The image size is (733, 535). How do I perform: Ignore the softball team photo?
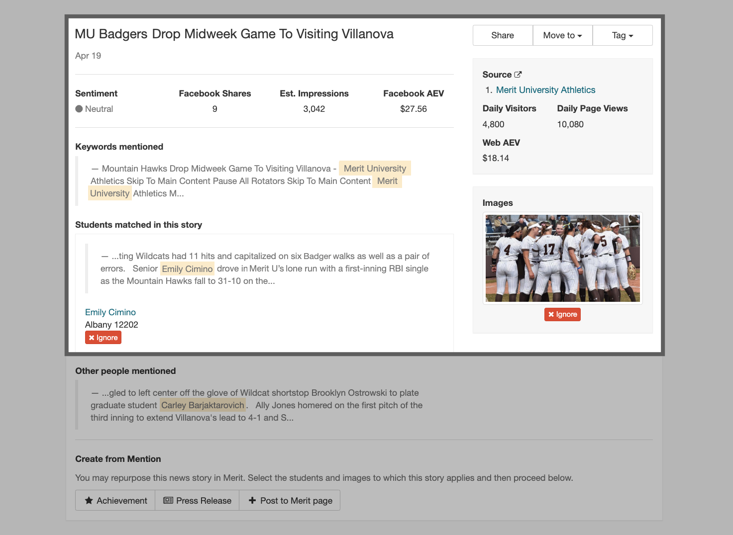(562, 314)
